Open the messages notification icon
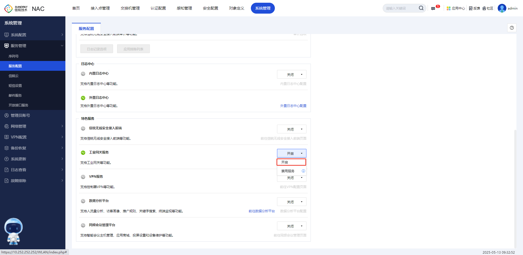Viewport: 523px width, 255px height. pos(433,8)
